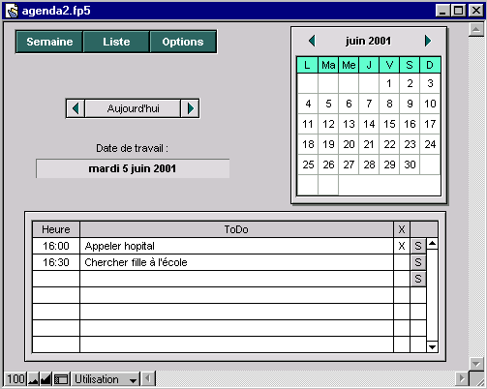487x389 pixels.
Task: Toggle status area icon at bottom
Action: [61, 379]
